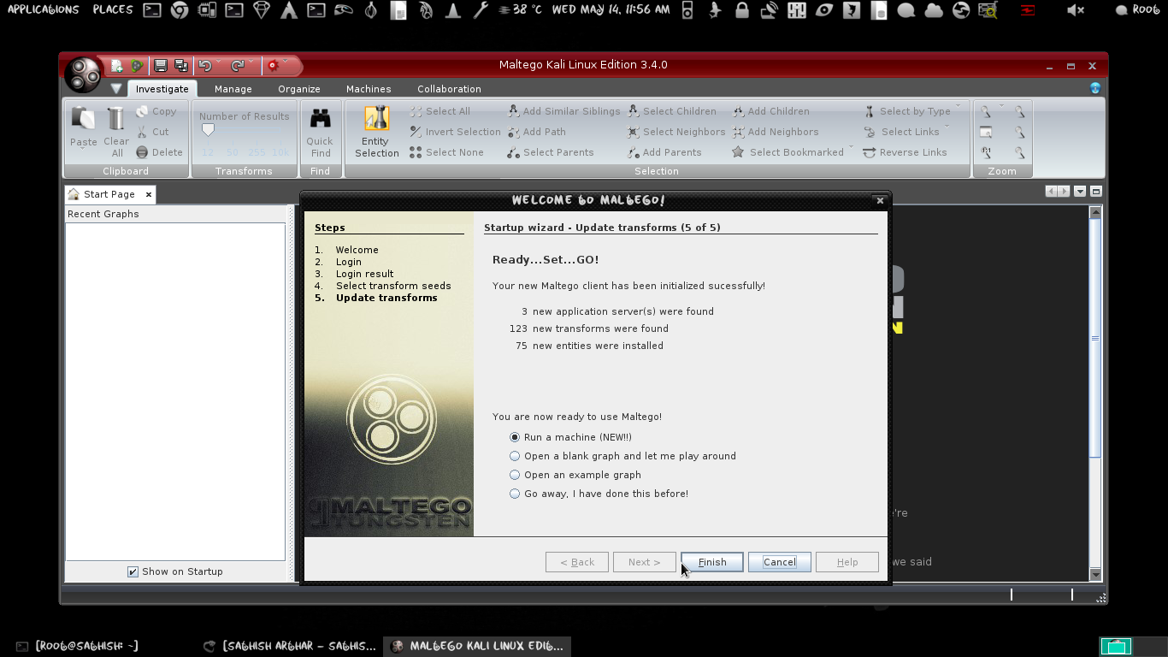
Task: Click Invert Selection
Action: pyautogui.click(x=455, y=132)
